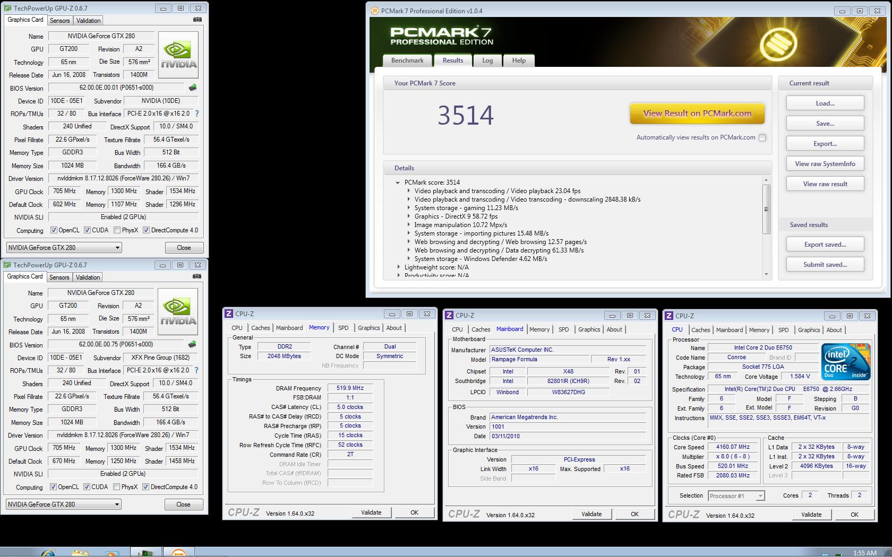The width and height of the screenshot is (892, 557).
Task: Click the NVIDIA logo in bottom GPU-Z window
Action: coord(178,312)
